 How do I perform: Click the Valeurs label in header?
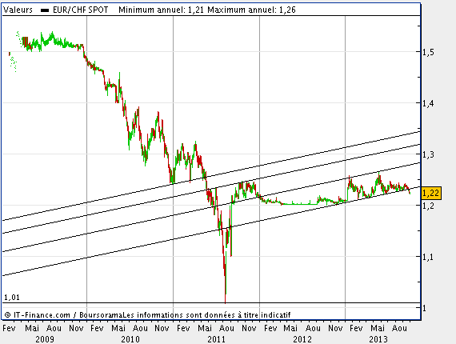(x=18, y=10)
